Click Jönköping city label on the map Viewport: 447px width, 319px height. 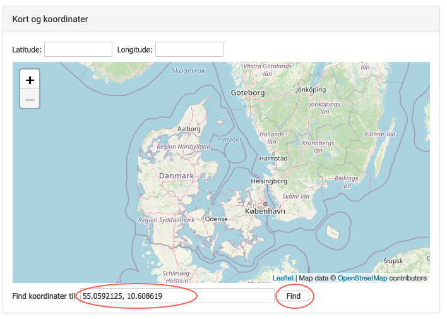311,90
